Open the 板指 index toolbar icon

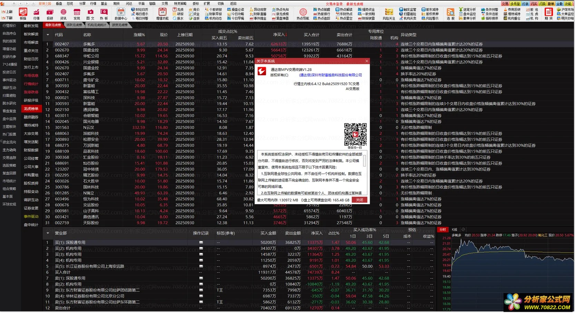pyautogui.click(x=23, y=14)
